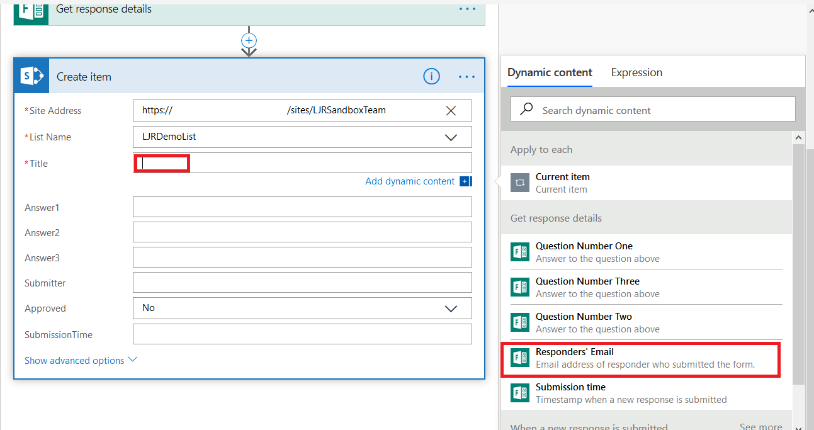Click the Create item action title
The image size is (814, 430).
pyautogui.click(x=84, y=77)
